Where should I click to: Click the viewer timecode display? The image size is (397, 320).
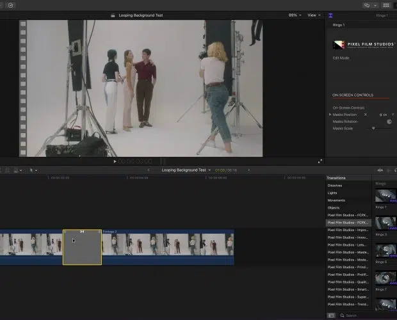pyautogui.click(x=135, y=161)
